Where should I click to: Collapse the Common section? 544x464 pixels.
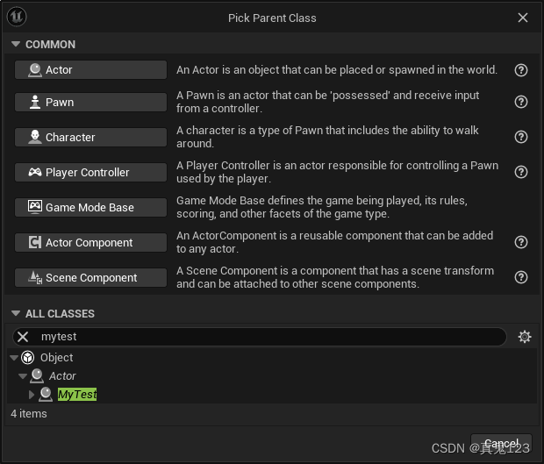pyautogui.click(x=15, y=45)
